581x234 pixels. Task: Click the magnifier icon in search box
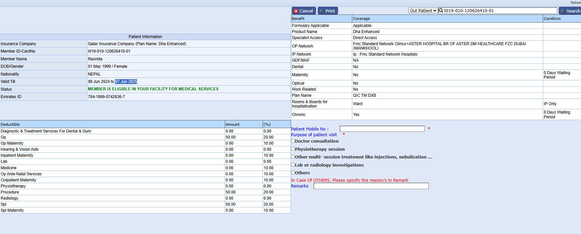441,11
